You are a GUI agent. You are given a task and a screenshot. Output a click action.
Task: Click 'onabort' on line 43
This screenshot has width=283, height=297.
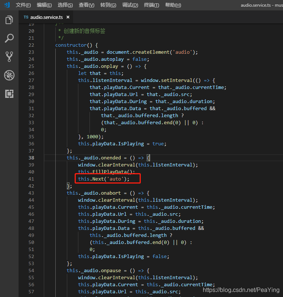[x=111, y=193]
